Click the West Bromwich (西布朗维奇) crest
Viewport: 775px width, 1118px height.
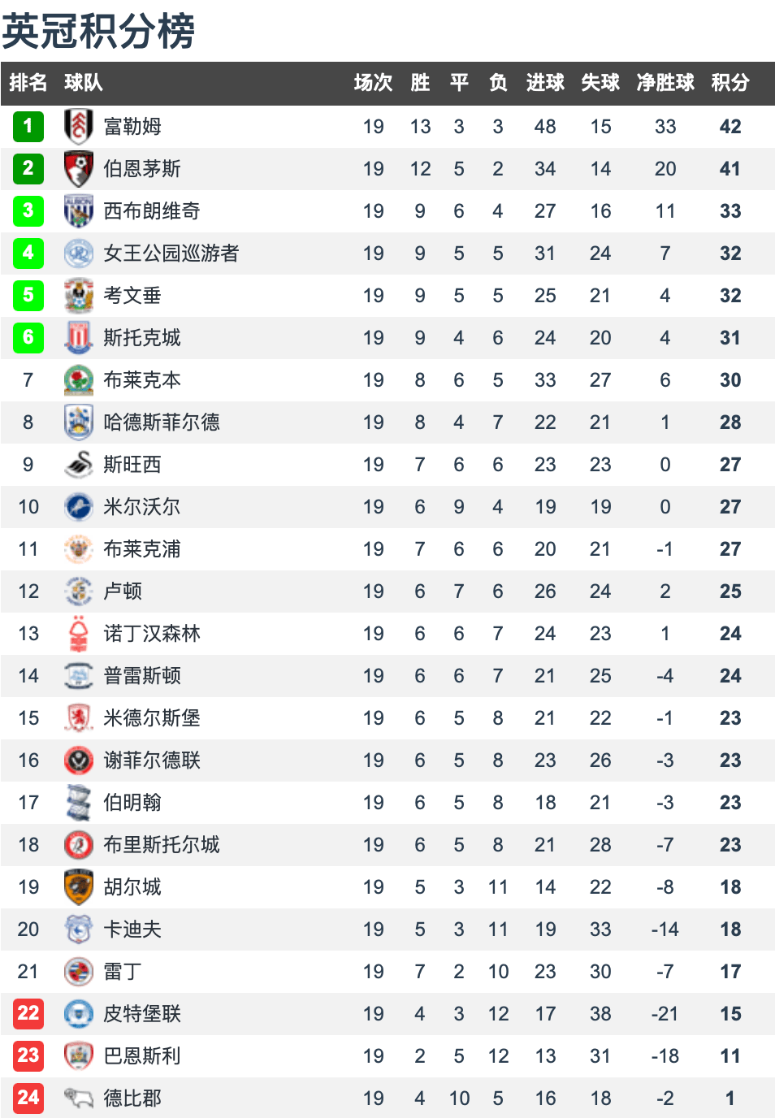coord(79,211)
